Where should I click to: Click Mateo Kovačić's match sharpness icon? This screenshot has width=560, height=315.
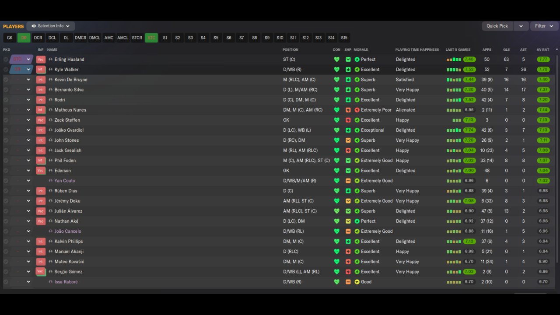(x=348, y=262)
